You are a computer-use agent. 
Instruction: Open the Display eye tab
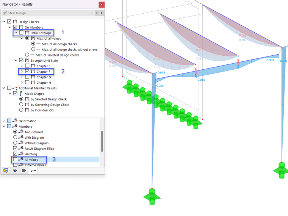pos(15,171)
